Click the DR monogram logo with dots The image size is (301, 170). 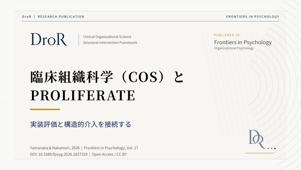point(262,140)
